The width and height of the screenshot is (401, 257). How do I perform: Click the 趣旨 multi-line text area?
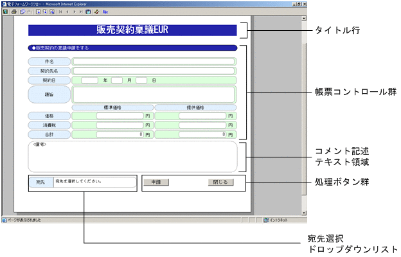(x=154, y=94)
